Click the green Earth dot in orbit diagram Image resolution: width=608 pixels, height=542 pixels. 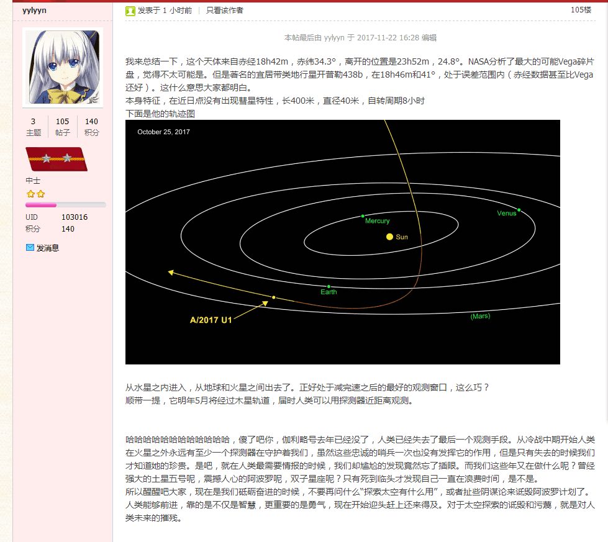coord(328,286)
